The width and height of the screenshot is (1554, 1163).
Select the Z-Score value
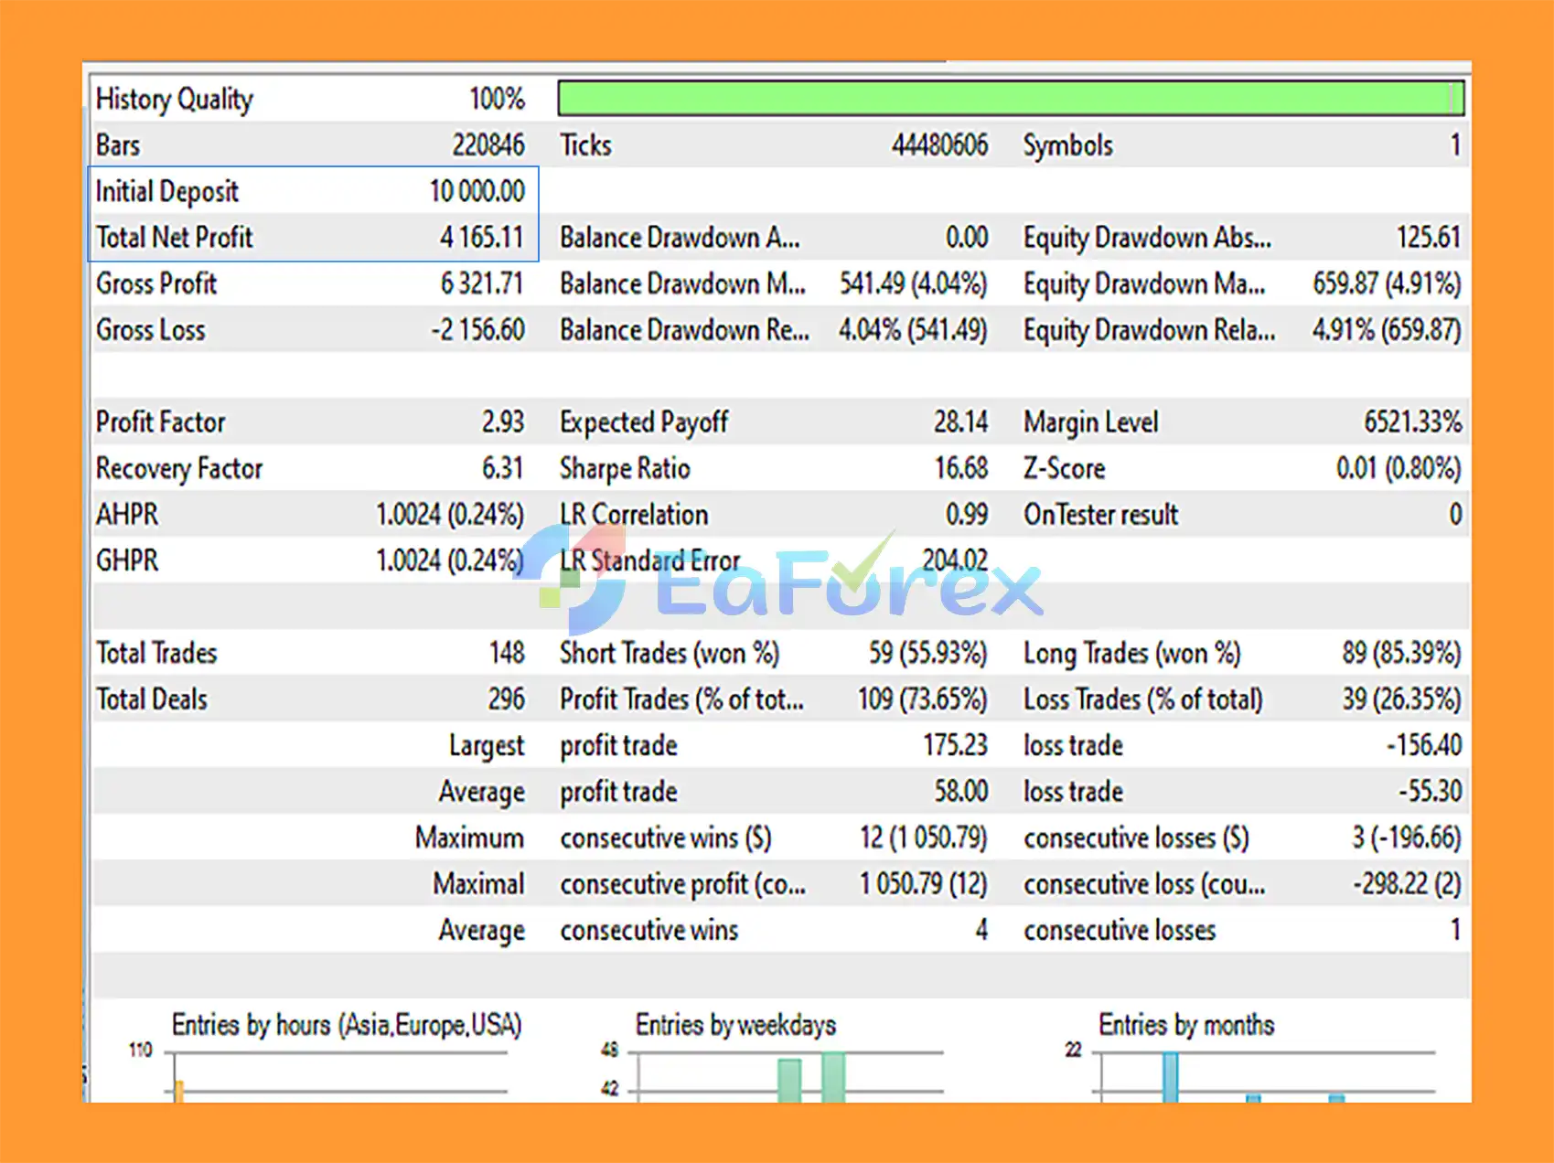pos(1399,468)
